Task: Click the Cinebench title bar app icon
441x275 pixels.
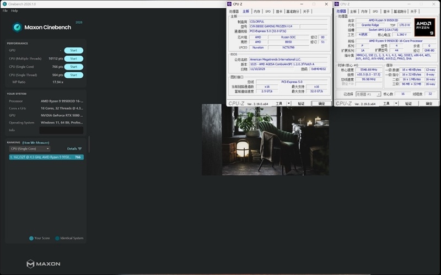Action: click(x=4, y=4)
